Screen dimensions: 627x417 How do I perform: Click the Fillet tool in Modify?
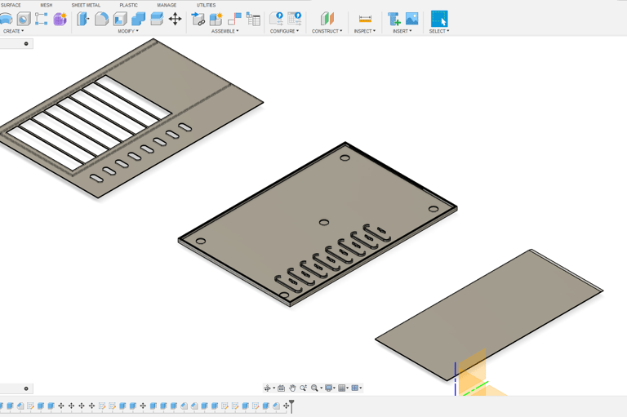point(101,18)
